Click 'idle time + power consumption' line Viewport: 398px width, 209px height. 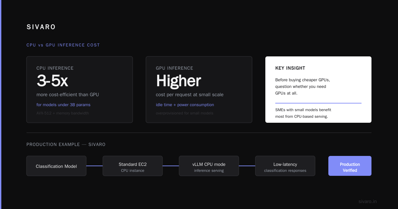pos(185,105)
